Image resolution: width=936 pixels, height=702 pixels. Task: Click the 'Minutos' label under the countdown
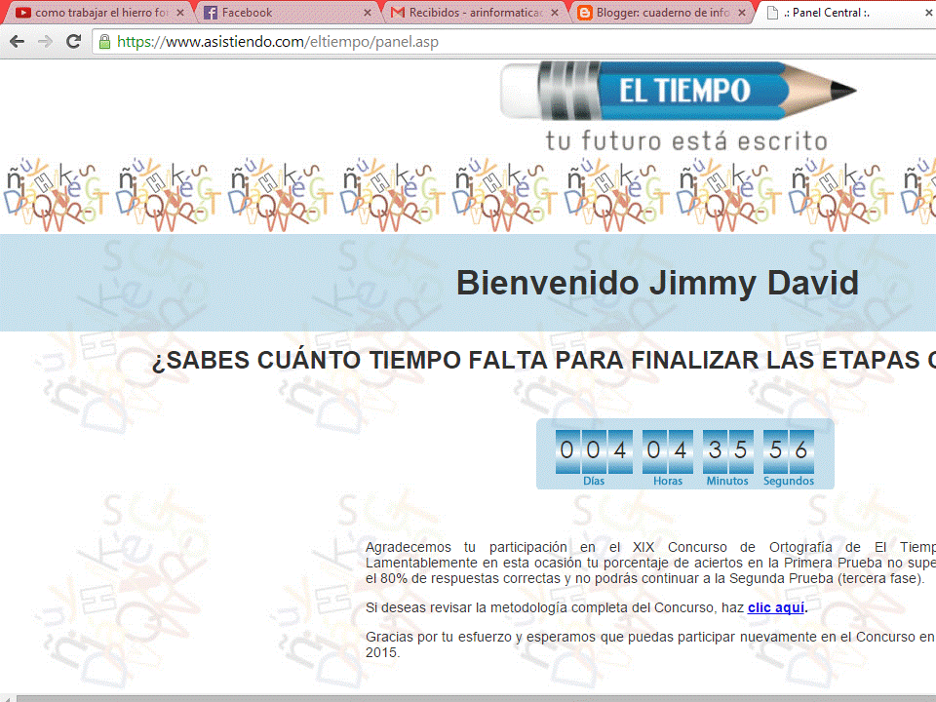tap(727, 481)
